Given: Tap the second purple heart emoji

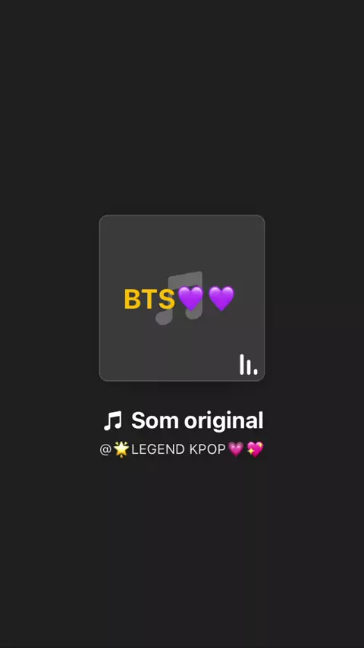Looking at the screenshot, I should coord(221,298).
